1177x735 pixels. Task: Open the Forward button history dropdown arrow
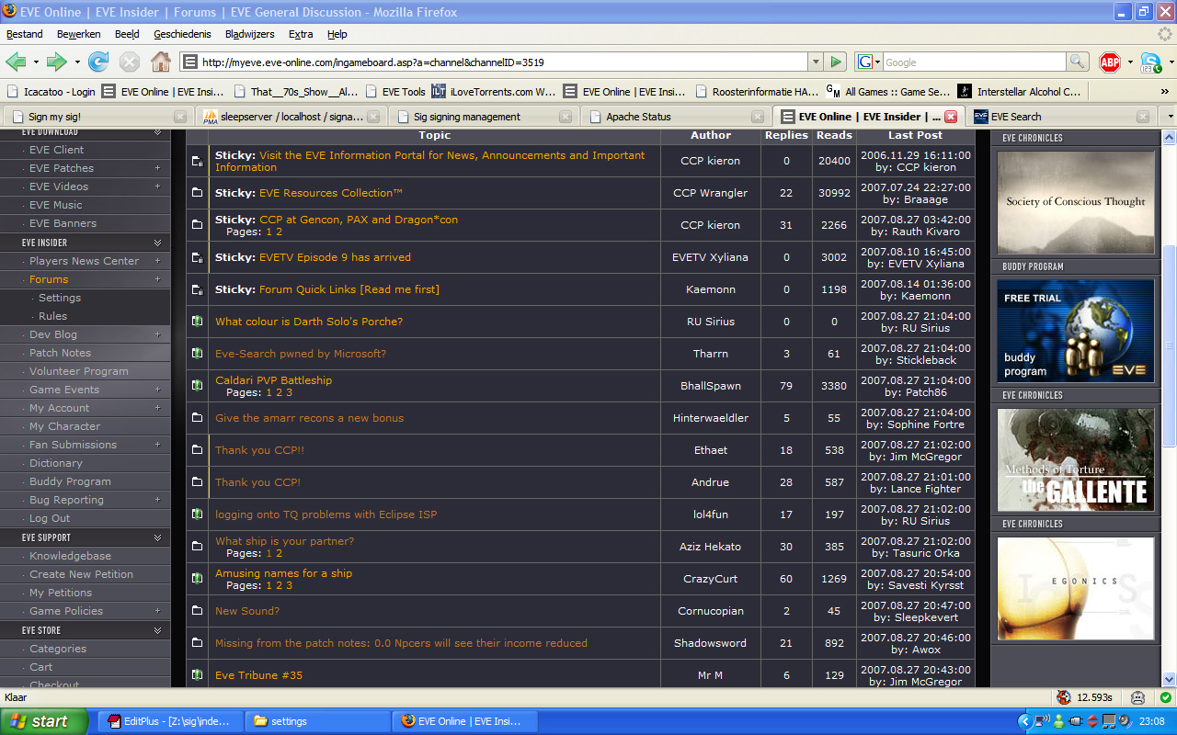[77, 62]
